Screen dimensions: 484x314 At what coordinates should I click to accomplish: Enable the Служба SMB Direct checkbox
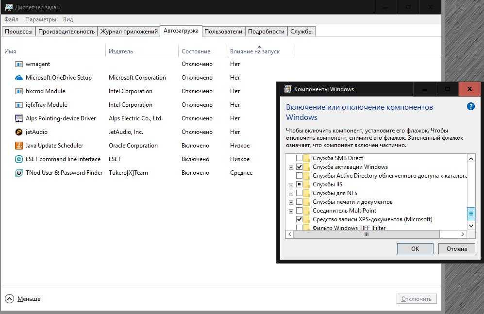coord(300,158)
